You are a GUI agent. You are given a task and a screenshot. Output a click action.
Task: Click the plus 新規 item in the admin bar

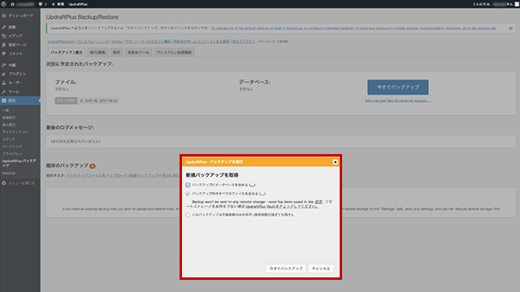pos(58,4)
